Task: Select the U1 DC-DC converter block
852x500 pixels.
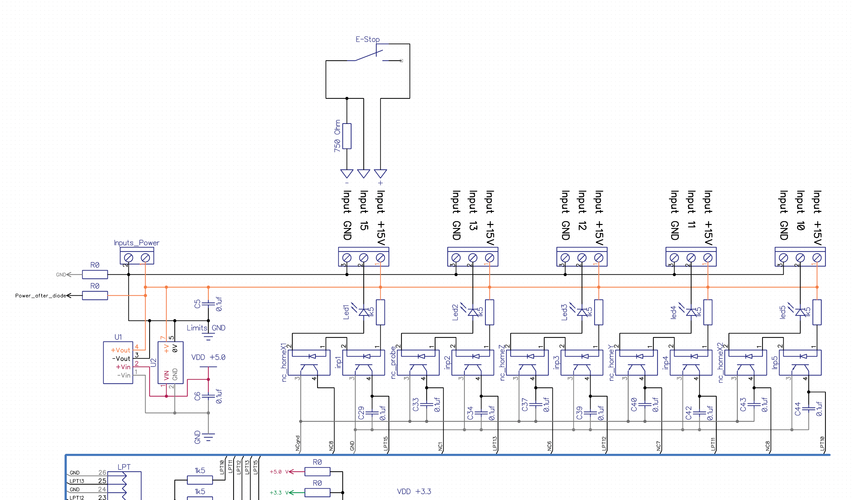Action: [x=118, y=362]
